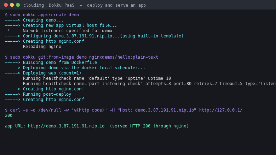Click '(served HTTP 200 through nginx)' text

point(149,126)
